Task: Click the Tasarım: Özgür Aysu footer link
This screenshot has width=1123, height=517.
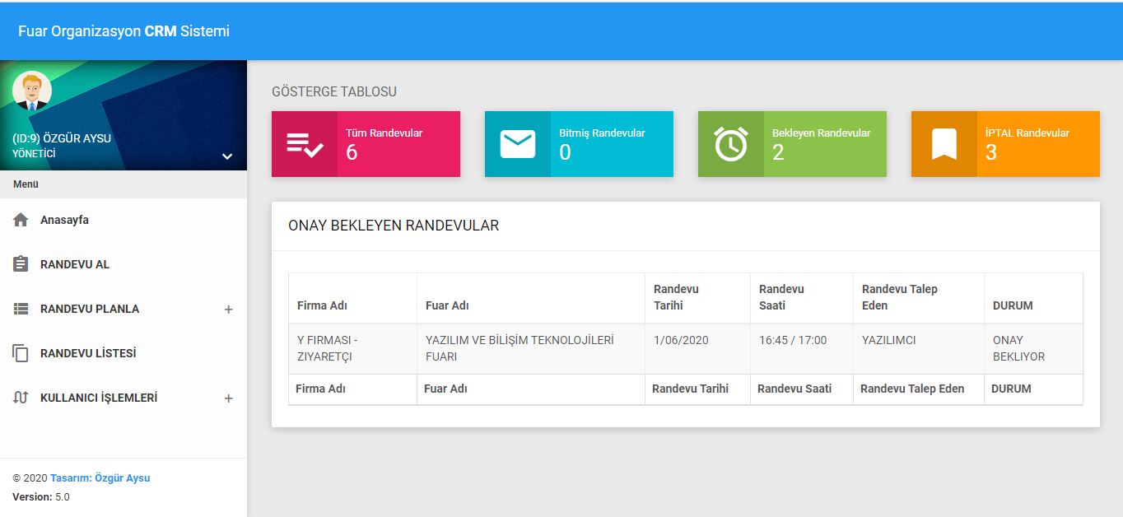Action: click(x=100, y=478)
